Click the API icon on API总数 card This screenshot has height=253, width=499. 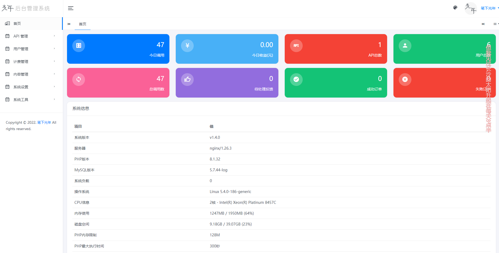tap(296, 45)
